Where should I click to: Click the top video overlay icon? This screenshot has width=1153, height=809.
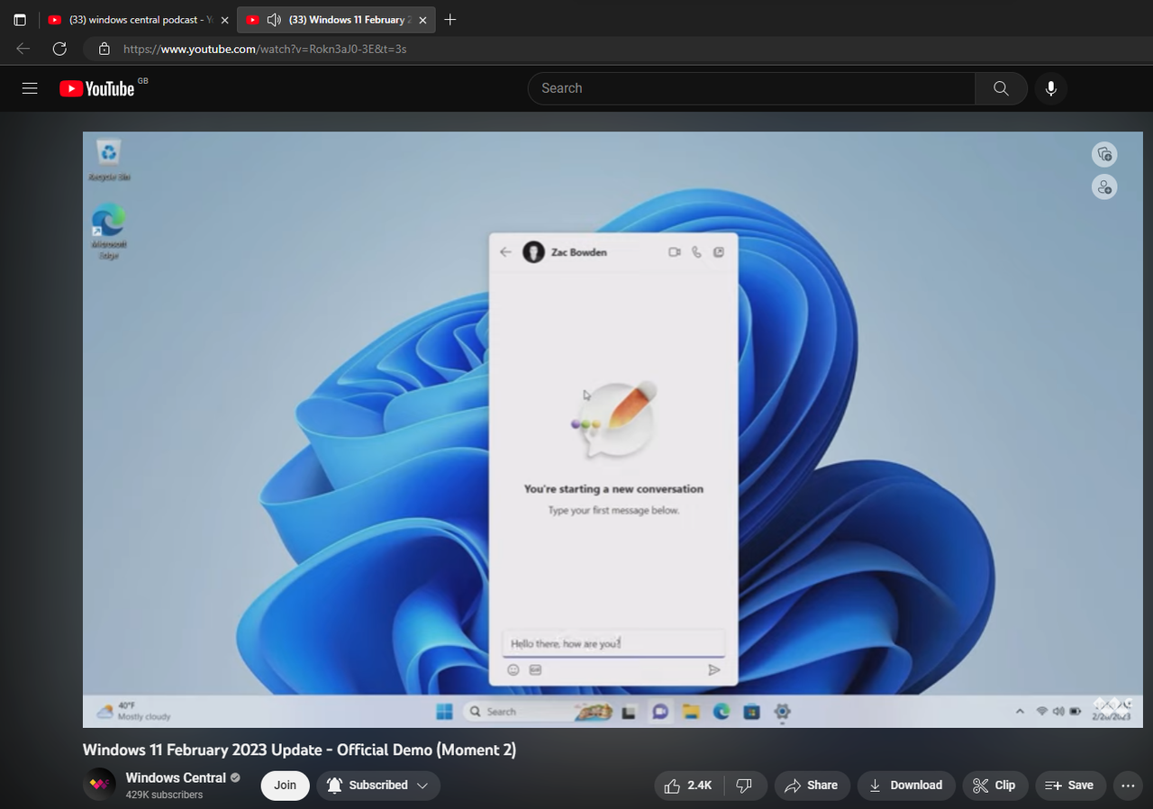click(1104, 154)
